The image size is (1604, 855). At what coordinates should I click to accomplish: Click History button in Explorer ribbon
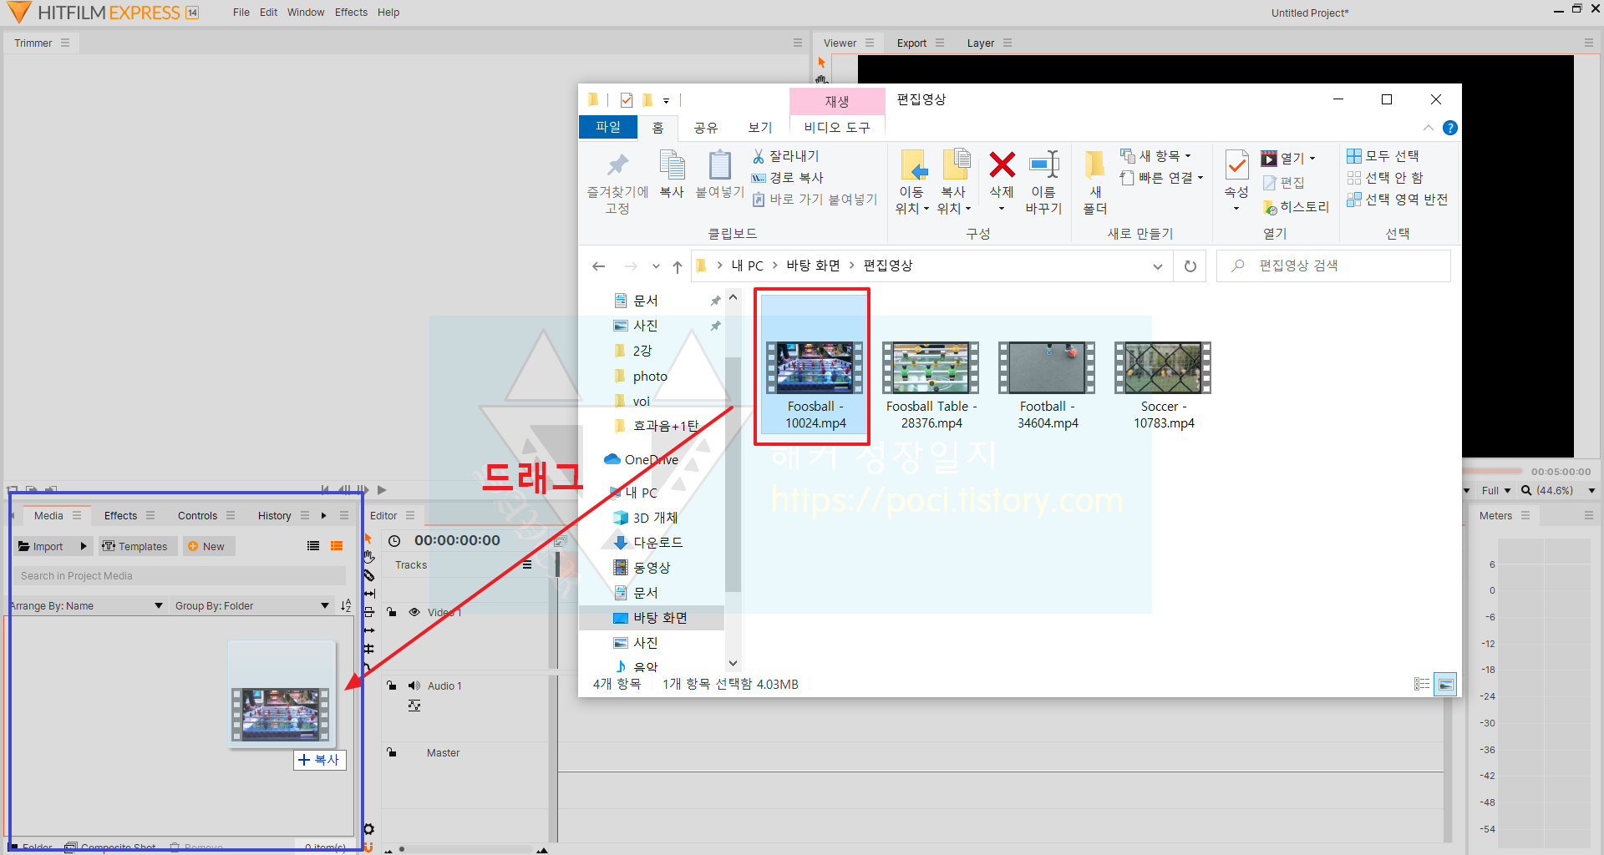(x=1296, y=206)
